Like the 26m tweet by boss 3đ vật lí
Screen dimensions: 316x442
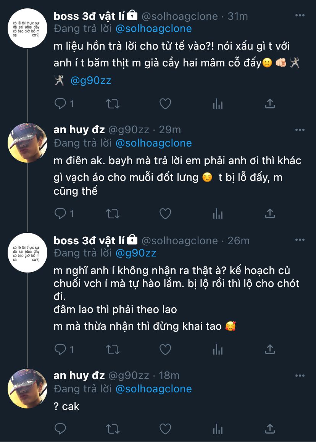tap(165, 349)
